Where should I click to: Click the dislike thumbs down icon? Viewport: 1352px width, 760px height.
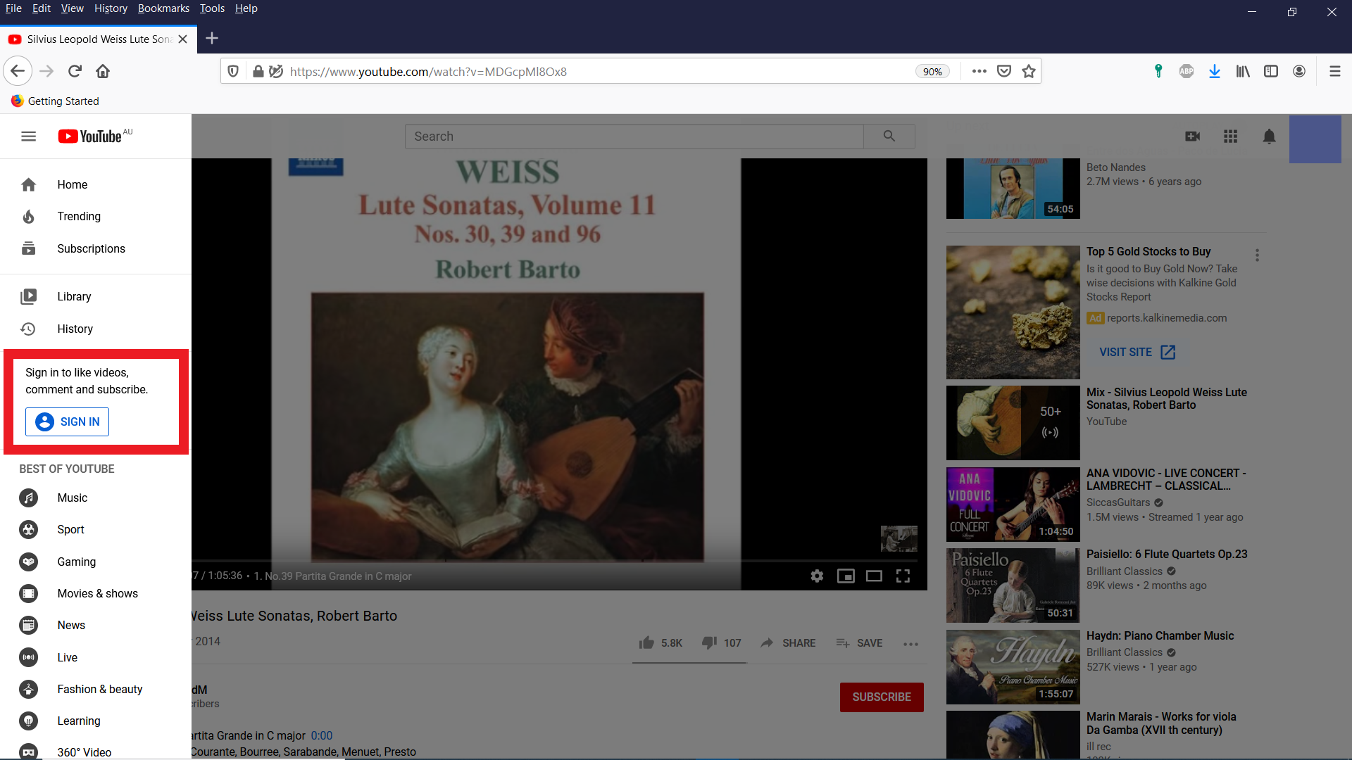coord(709,642)
